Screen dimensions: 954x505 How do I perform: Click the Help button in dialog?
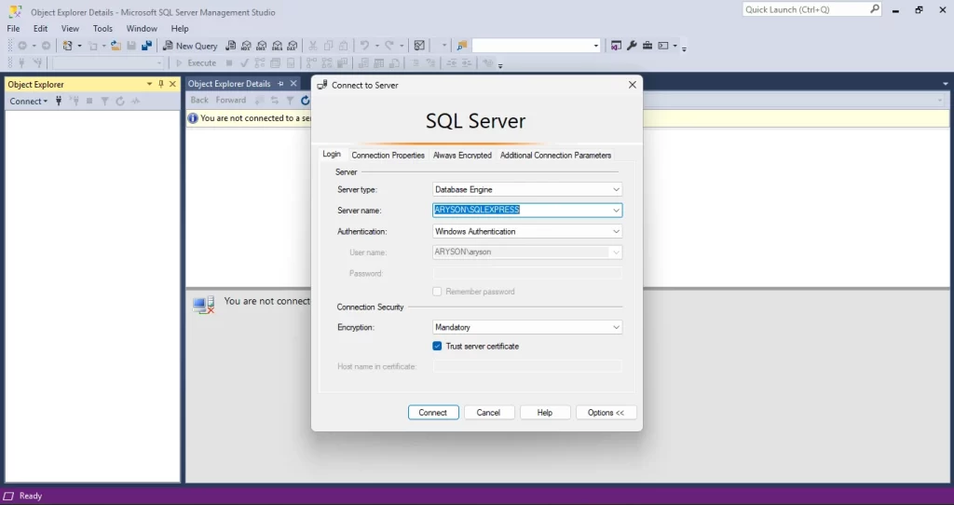[x=544, y=413]
